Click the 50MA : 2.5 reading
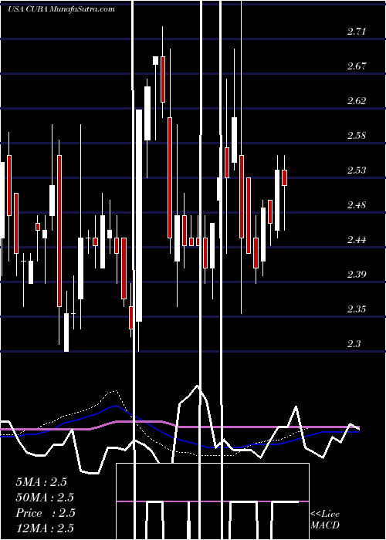 pyautogui.click(x=45, y=498)
